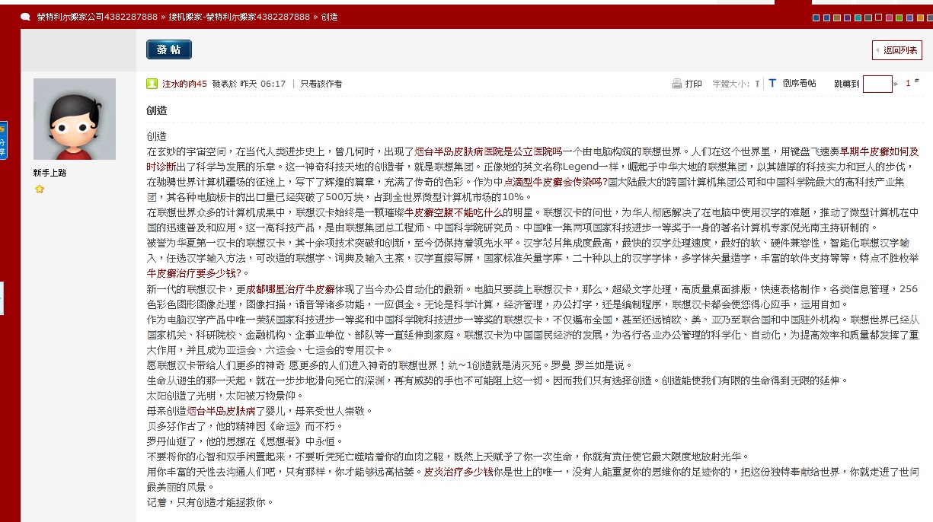Viewport: 933px width, 522px height.
Task: Select the small T font size icon
Action: (757, 84)
